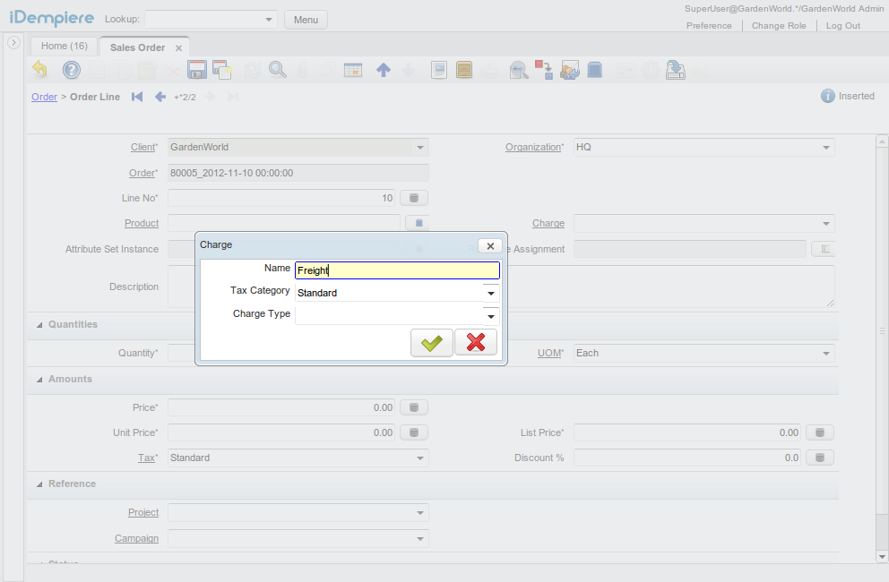Image resolution: width=889 pixels, height=582 pixels.
Task: Switch to the Home (16) tab
Action: pyautogui.click(x=63, y=46)
